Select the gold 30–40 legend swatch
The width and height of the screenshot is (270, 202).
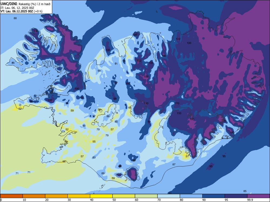click(79, 196)
